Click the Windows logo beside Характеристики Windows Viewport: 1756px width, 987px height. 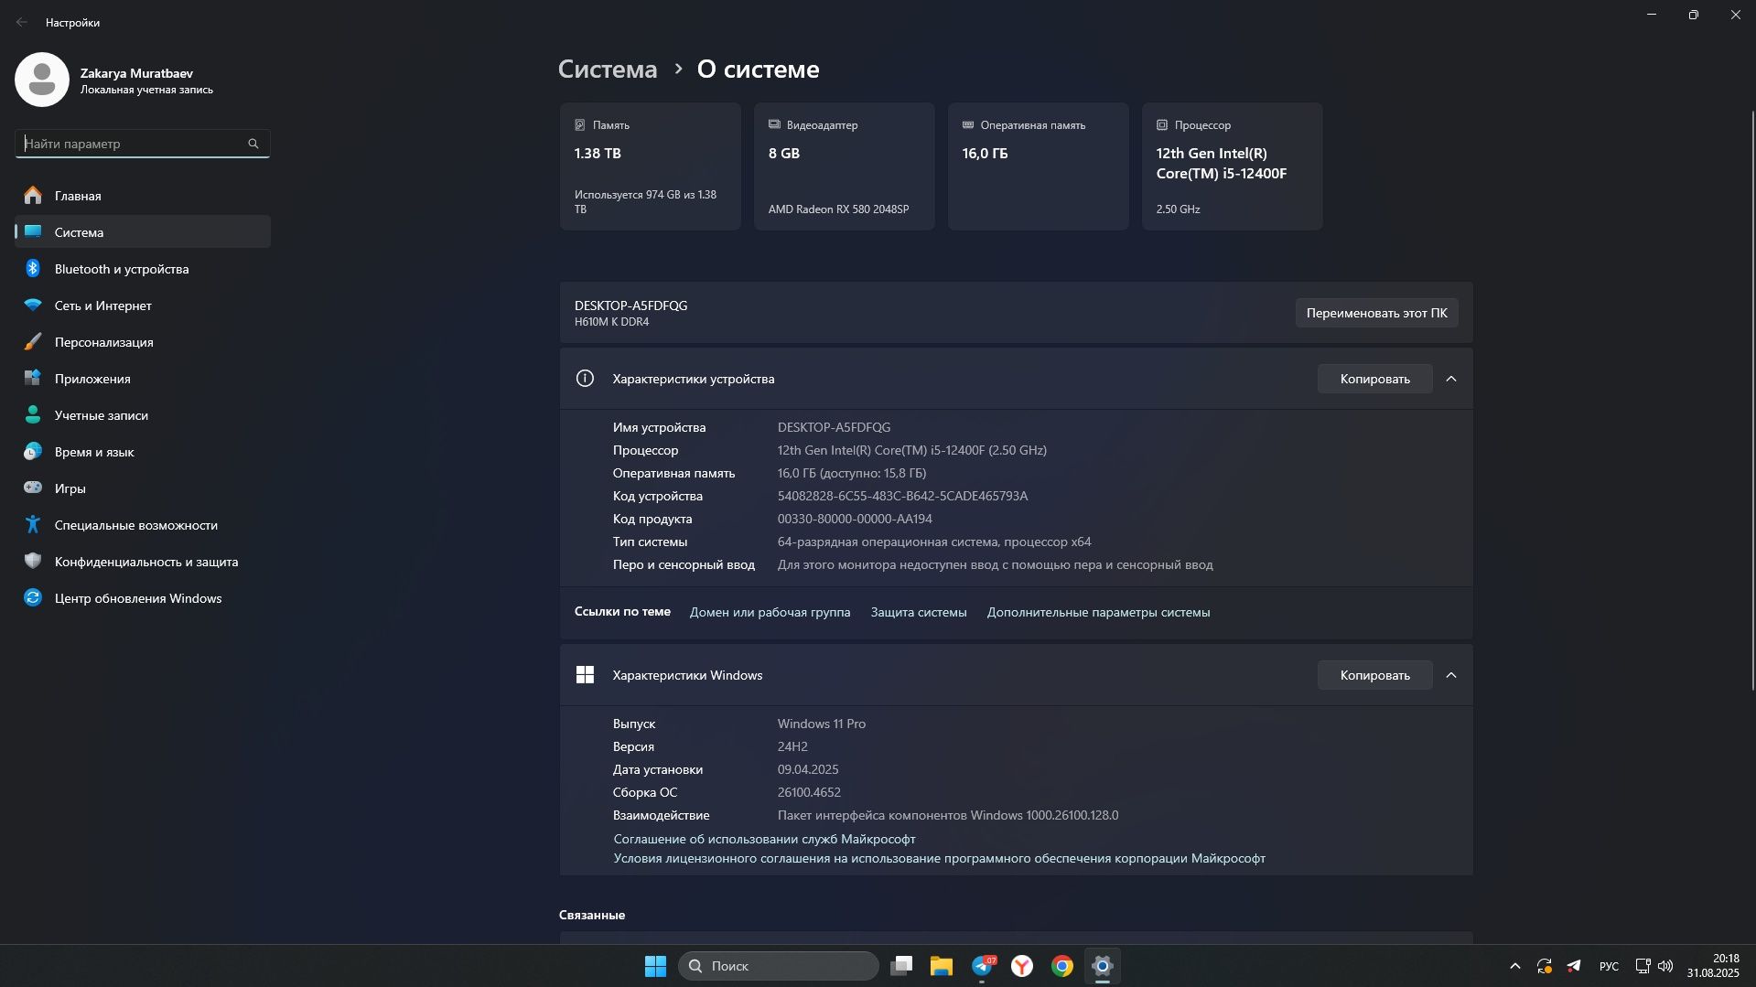point(585,675)
